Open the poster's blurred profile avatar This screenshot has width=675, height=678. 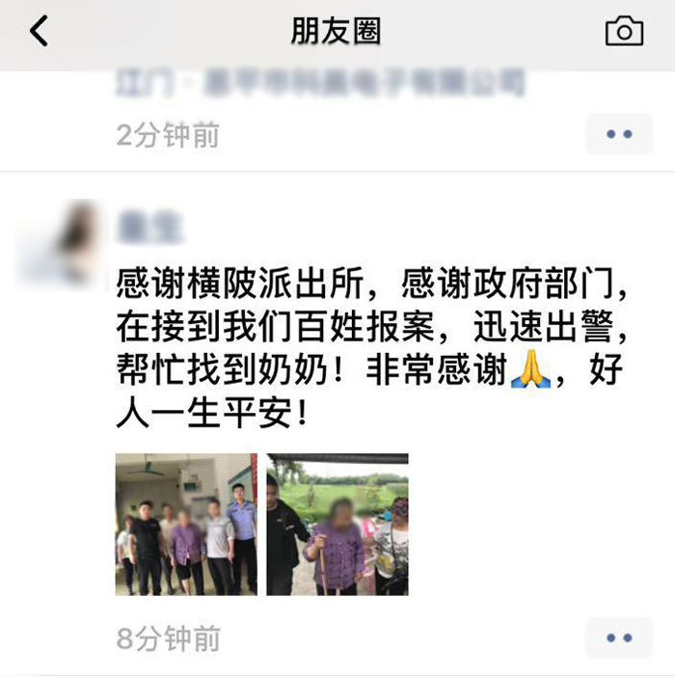(61, 244)
